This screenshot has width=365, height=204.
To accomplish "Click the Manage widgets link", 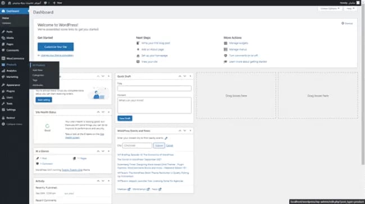I will 238,43.
